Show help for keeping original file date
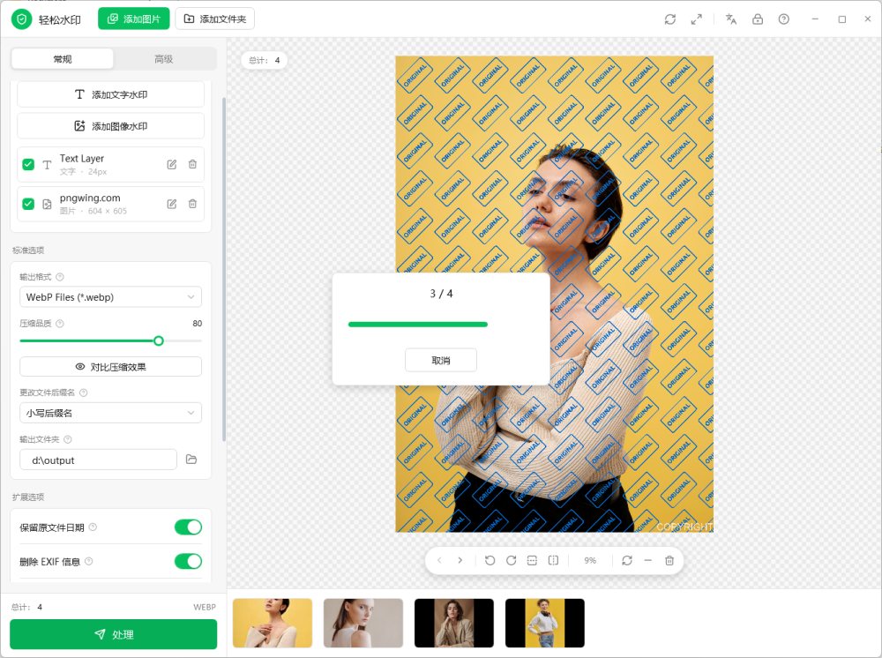882x658 pixels. [x=93, y=527]
